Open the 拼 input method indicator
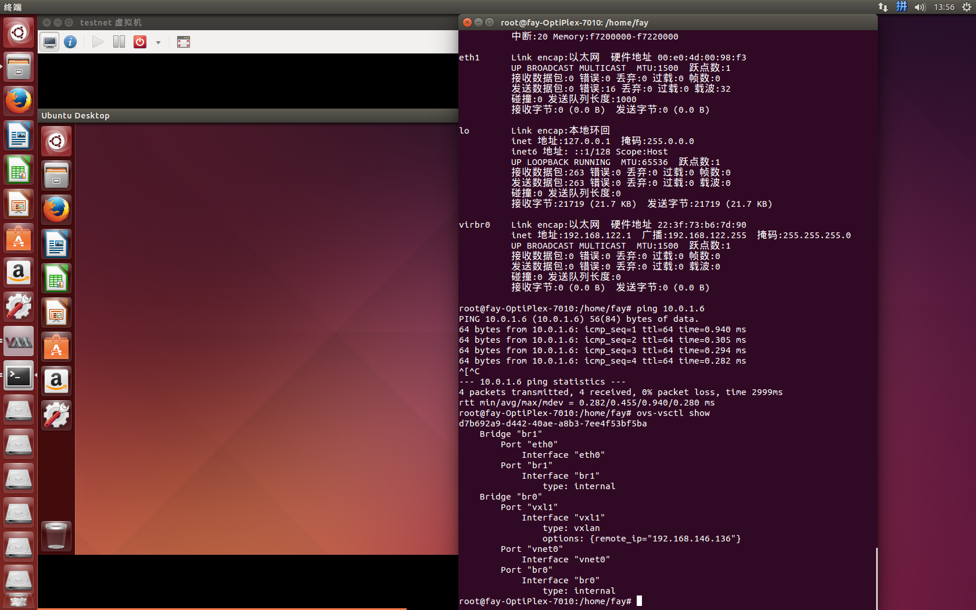976x610 pixels. (902, 7)
